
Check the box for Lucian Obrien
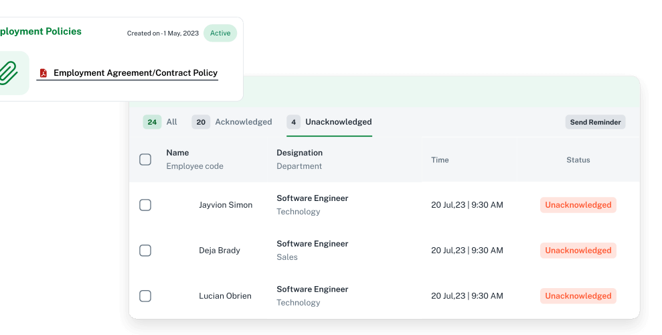pyautogui.click(x=145, y=296)
